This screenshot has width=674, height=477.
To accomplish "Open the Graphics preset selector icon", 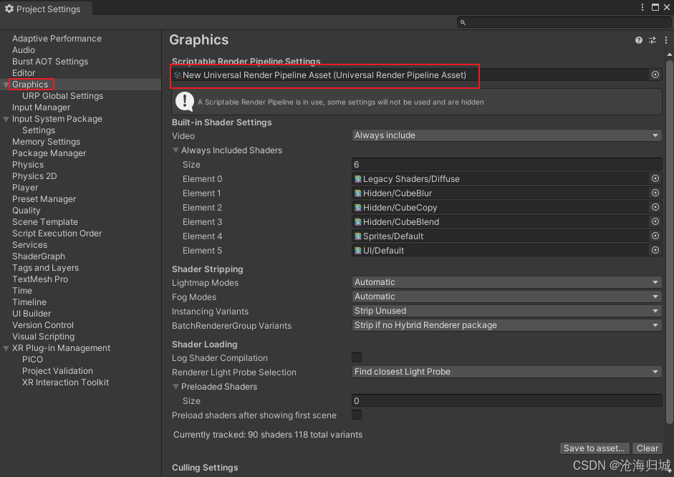I will pyautogui.click(x=653, y=40).
